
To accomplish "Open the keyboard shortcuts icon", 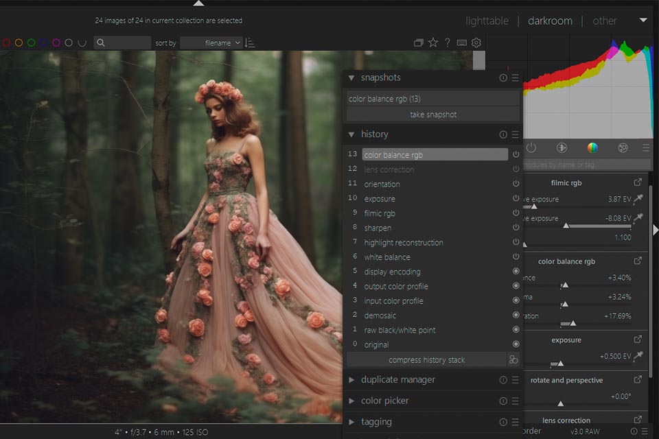I will (461, 43).
